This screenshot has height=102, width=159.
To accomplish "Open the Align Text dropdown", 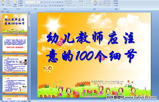I will (69, 3).
